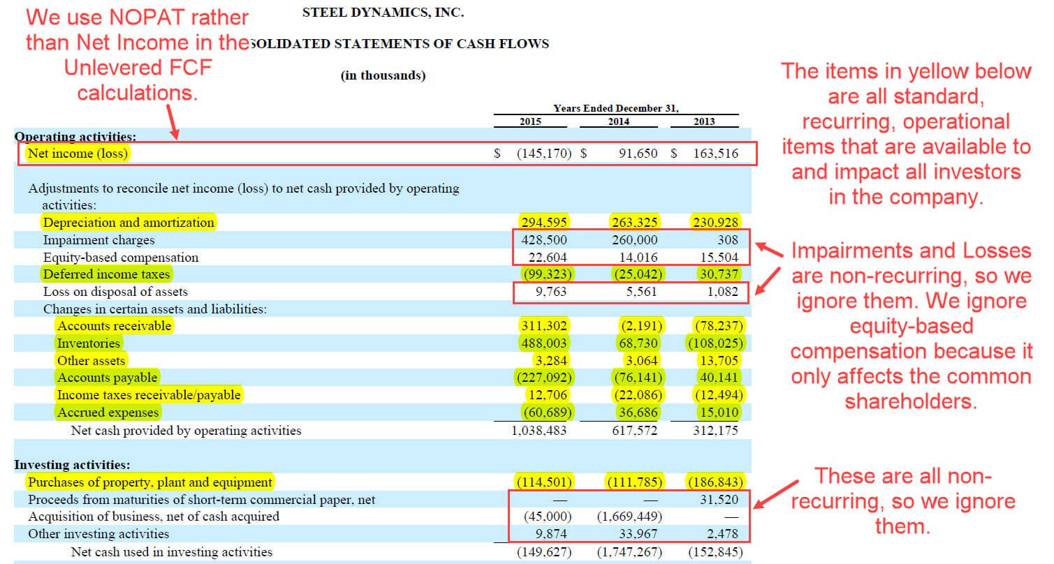Image resolution: width=1054 pixels, height=564 pixels.
Task: Select the 2013 net income value 163,516
Action: pyautogui.click(x=716, y=154)
